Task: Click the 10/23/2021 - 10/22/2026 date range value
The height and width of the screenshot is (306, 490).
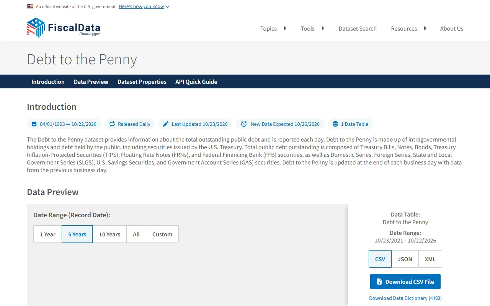Action: click(x=405, y=241)
